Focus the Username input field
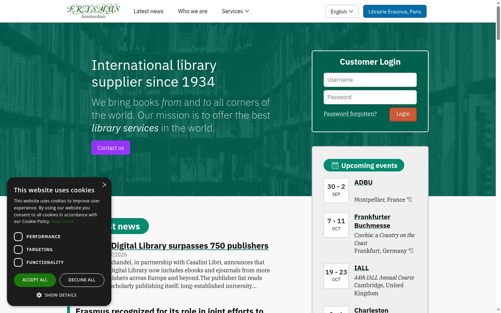Viewport: 501px width, 313px height. 370,80
